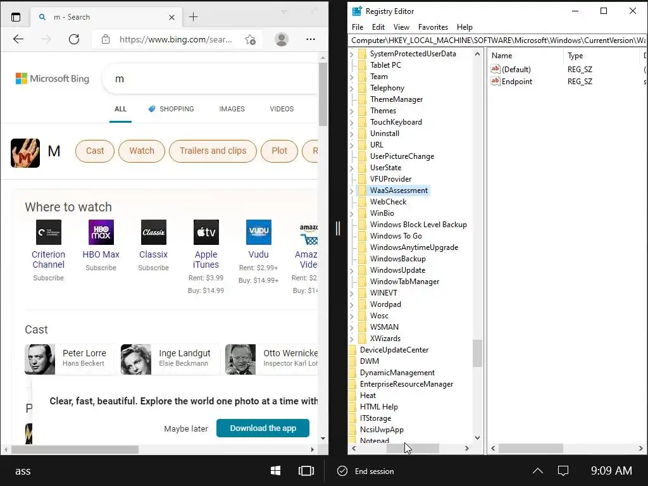Expand the WindowsUpdate registry key
The height and width of the screenshot is (486, 648).
[352, 270]
